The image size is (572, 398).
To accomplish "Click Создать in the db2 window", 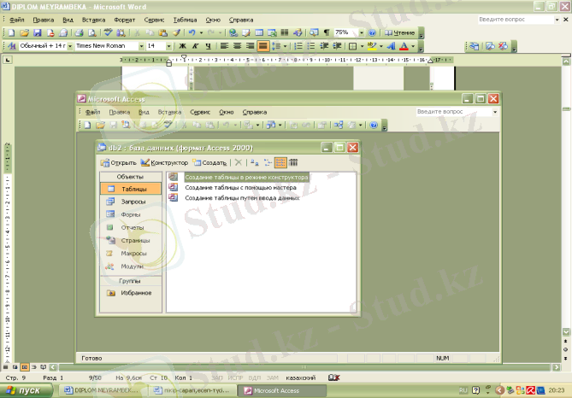I will pos(210,162).
